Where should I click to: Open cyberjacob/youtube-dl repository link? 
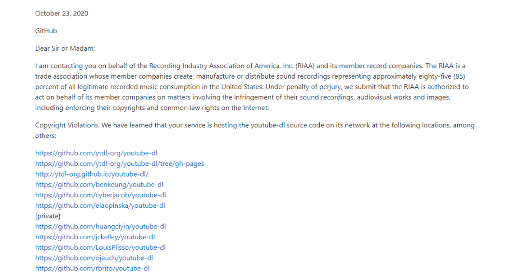click(x=101, y=195)
